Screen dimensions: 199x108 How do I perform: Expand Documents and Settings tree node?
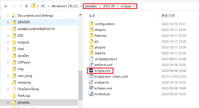(8, 16)
